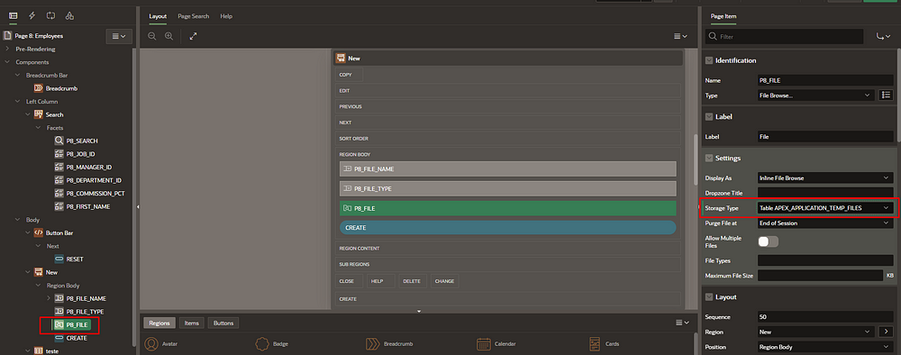Click the Calendar region gallery icon

pyautogui.click(x=484, y=344)
